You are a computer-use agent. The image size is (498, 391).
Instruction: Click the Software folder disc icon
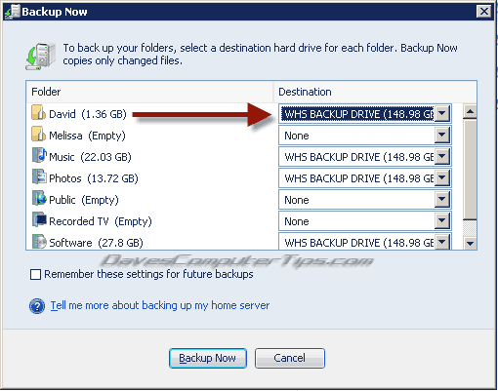[x=39, y=242]
